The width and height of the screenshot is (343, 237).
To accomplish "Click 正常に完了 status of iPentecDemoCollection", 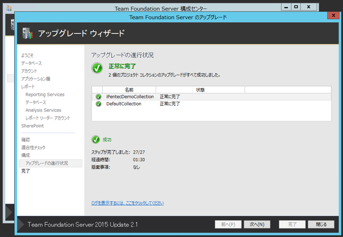I will click(x=170, y=97).
